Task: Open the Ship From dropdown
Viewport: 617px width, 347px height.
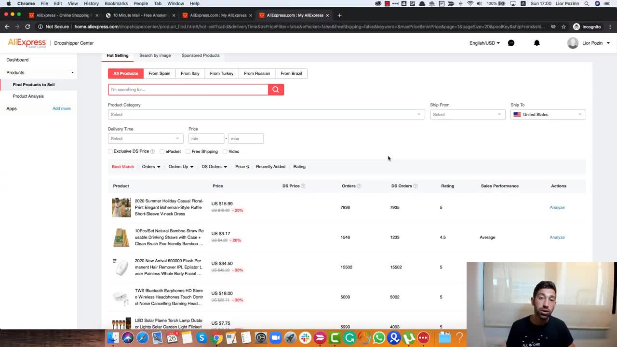Action: coord(467,115)
